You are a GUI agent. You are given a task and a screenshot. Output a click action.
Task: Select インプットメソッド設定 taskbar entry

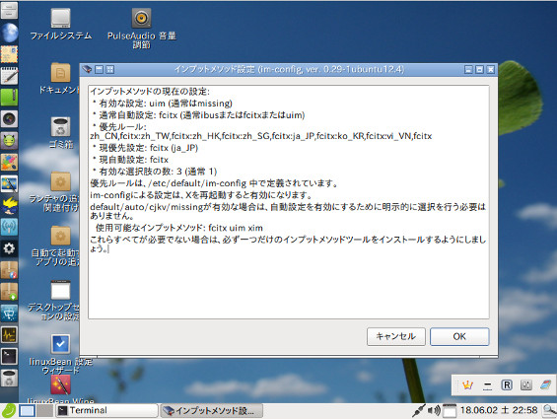(x=212, y=410)
